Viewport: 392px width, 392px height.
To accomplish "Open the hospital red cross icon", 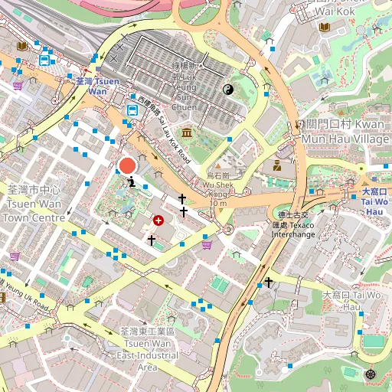I will (158, 220).
